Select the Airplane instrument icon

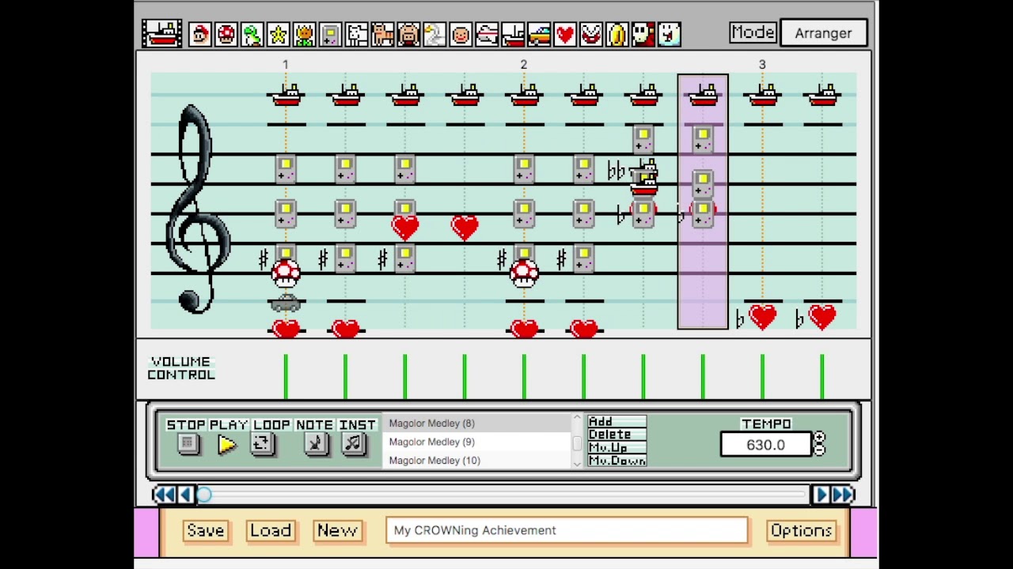(x=487, y=34)
